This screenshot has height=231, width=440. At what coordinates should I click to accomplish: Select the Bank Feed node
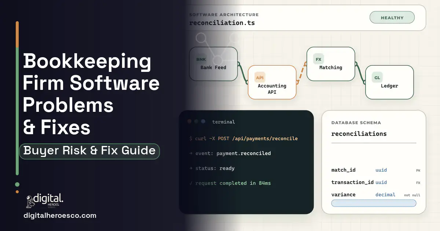[213, 64]
